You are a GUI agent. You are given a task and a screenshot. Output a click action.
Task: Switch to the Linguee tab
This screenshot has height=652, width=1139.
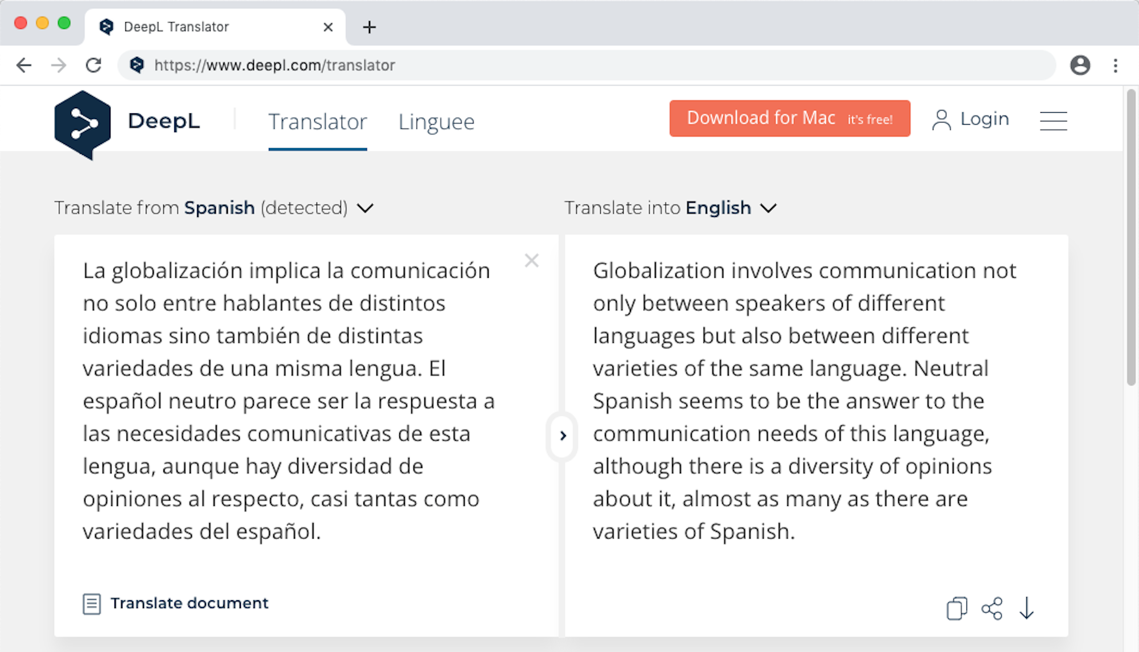(436, 122)
